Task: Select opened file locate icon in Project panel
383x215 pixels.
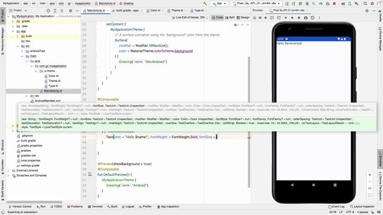Action: click(x=48, y=11)
